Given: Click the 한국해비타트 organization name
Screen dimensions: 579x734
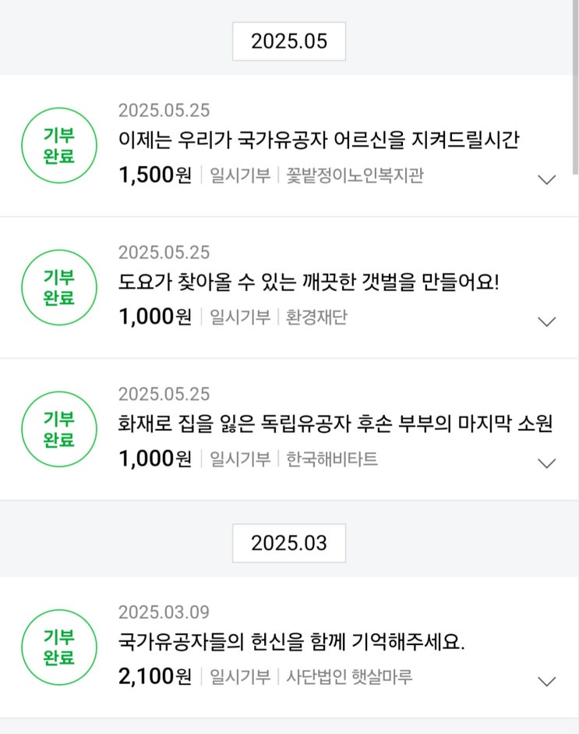Looking at the screenshot, I should tap(332, 459).
